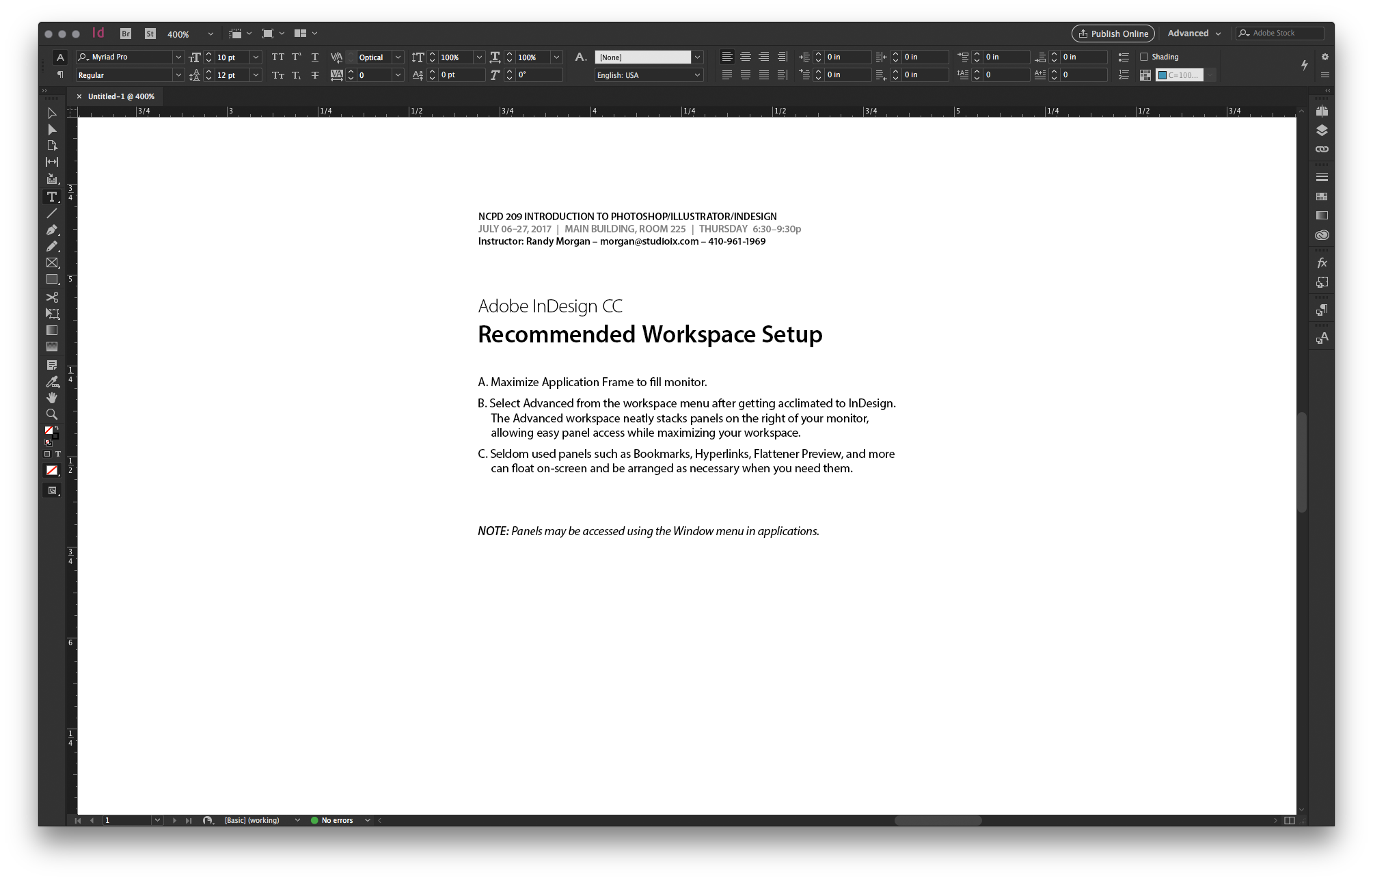The image size is (1373, 881).
Task: Open the Layers panel icon
Action: click(x=1322, y=131)
